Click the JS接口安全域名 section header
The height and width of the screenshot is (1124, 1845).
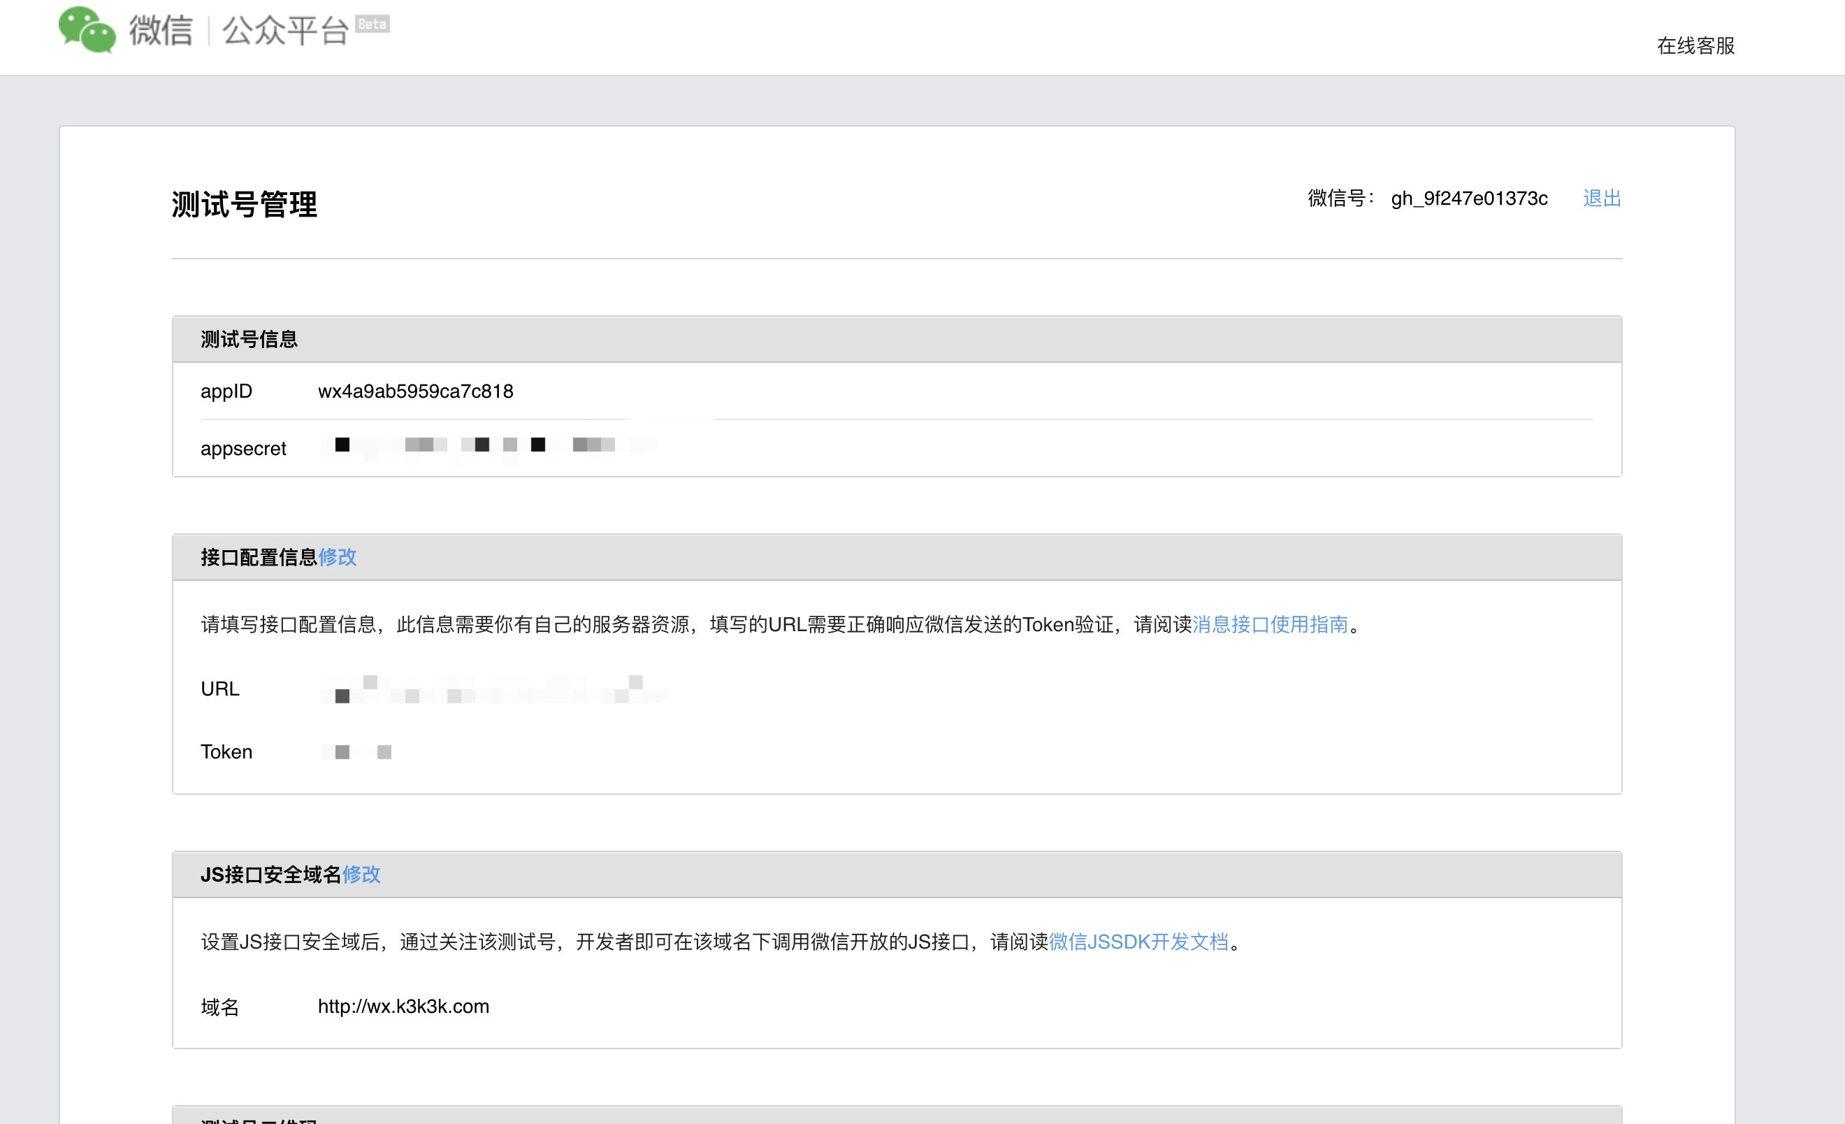tap(270, 874)
